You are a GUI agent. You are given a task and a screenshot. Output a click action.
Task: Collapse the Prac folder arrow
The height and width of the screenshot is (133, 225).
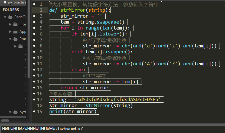[10, 39]
